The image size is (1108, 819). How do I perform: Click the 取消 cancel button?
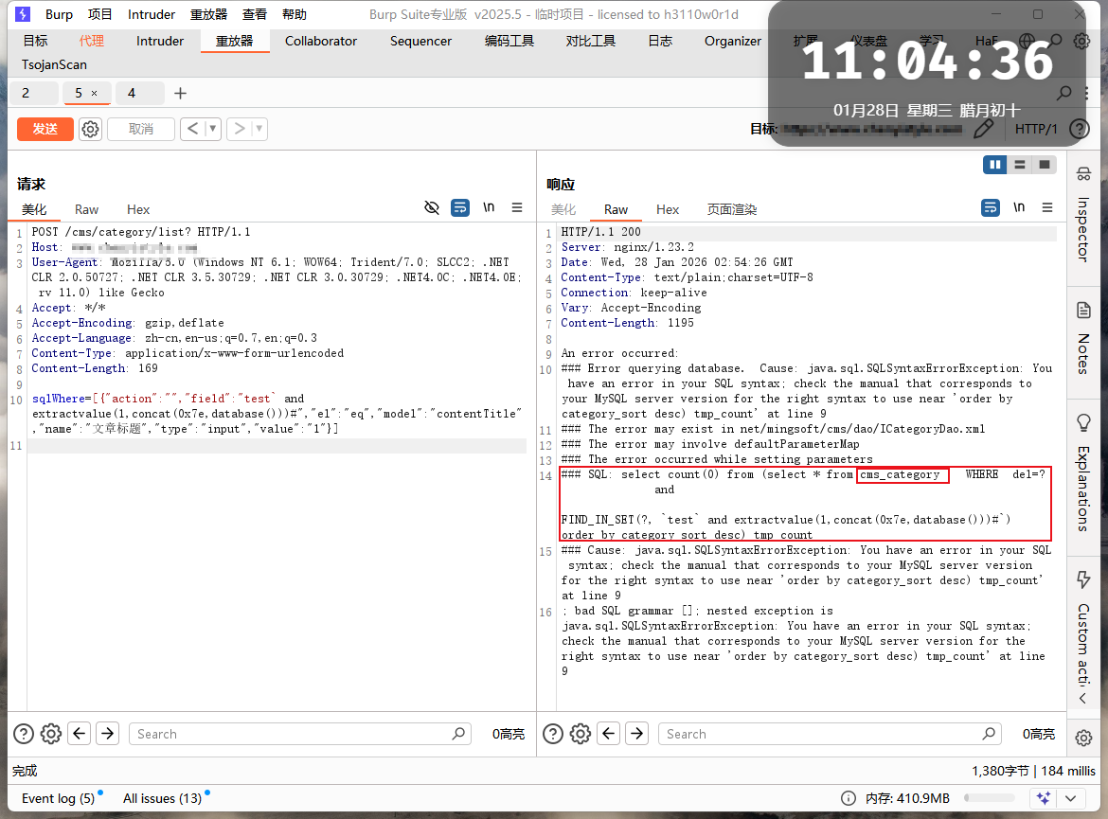140,130
